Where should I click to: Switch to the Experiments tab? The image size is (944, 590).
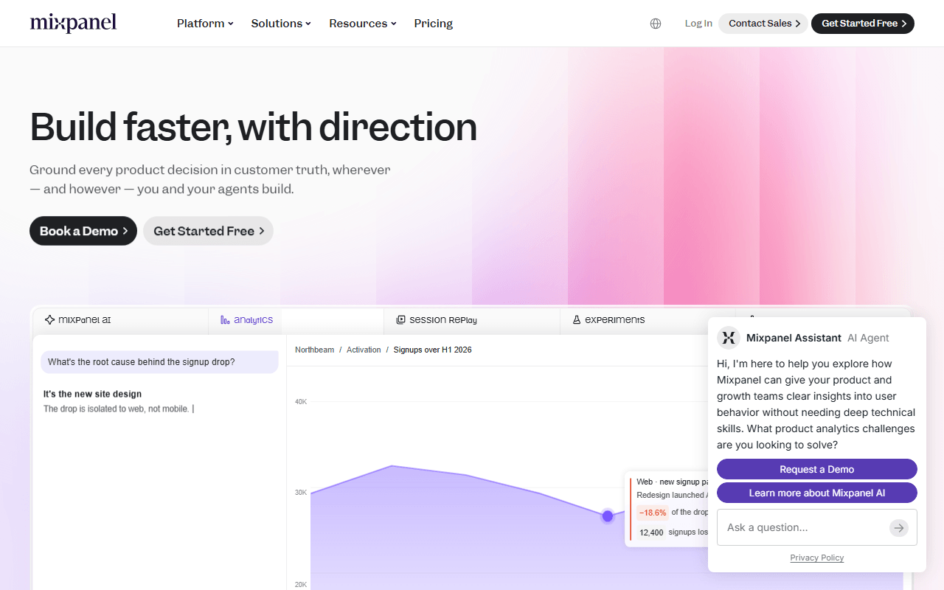(x=648, y=320)
